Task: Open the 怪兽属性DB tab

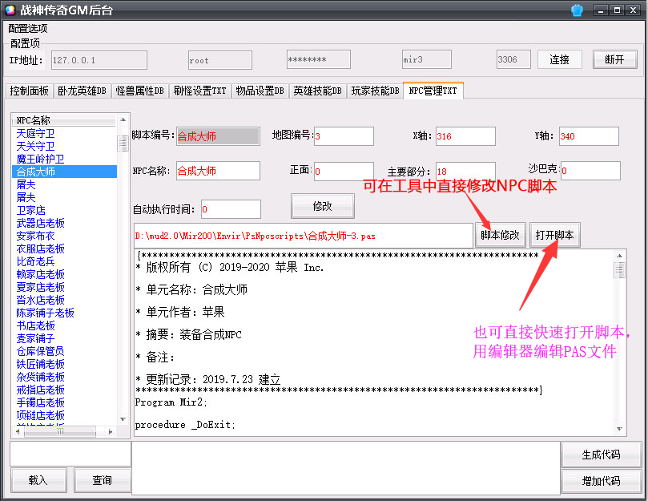Action: tap(139, 91)
